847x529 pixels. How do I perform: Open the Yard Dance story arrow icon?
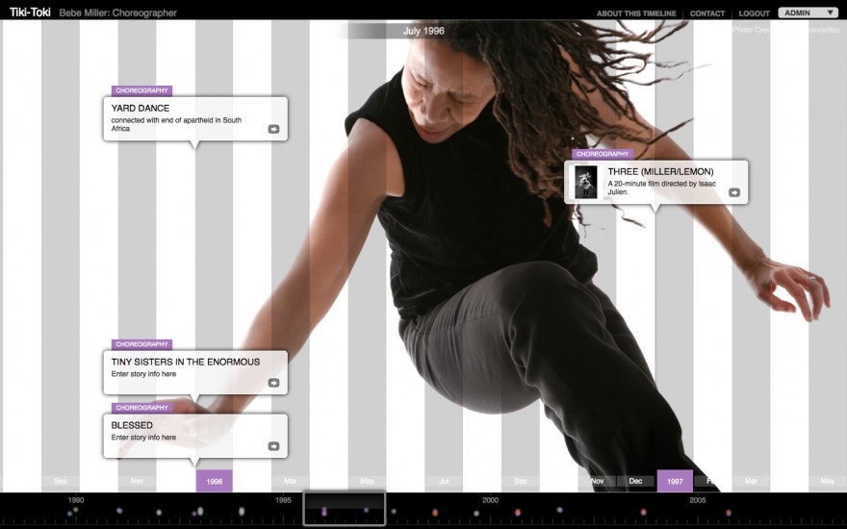[x=273, y=129]
